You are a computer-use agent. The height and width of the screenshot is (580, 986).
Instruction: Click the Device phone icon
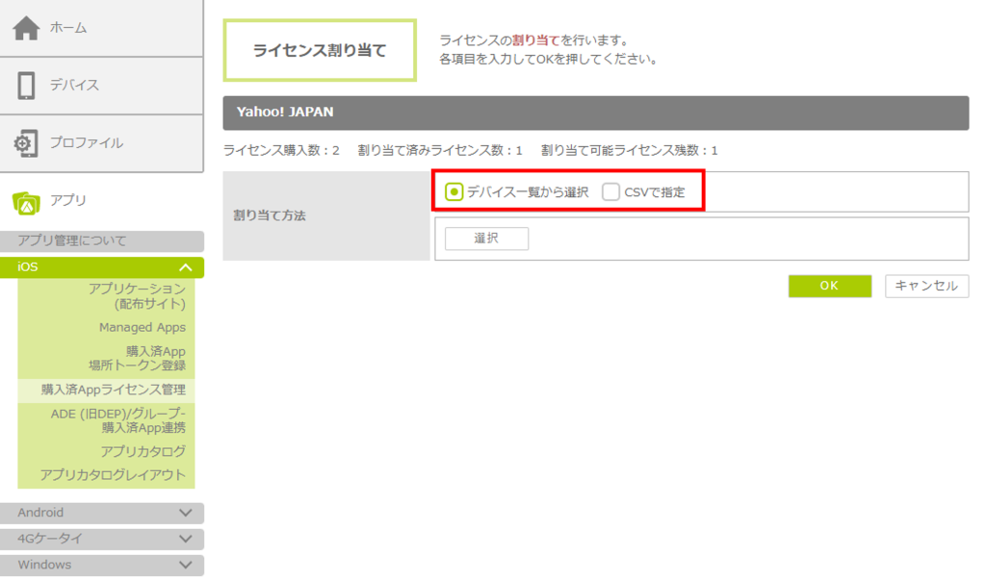[26, 86]
